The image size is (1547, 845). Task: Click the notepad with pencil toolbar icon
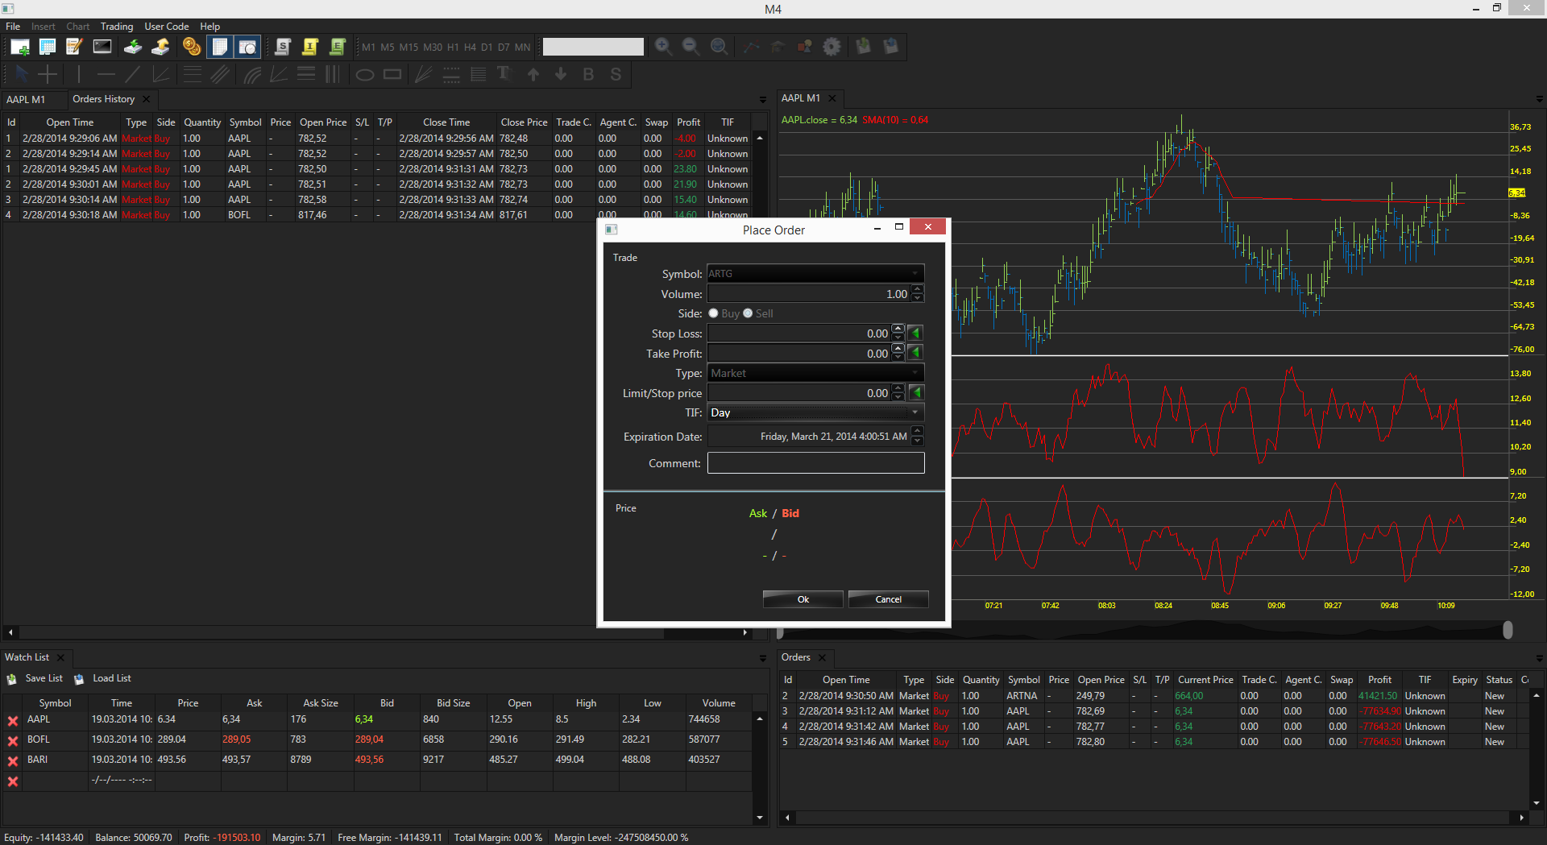[x=74, y=47]
